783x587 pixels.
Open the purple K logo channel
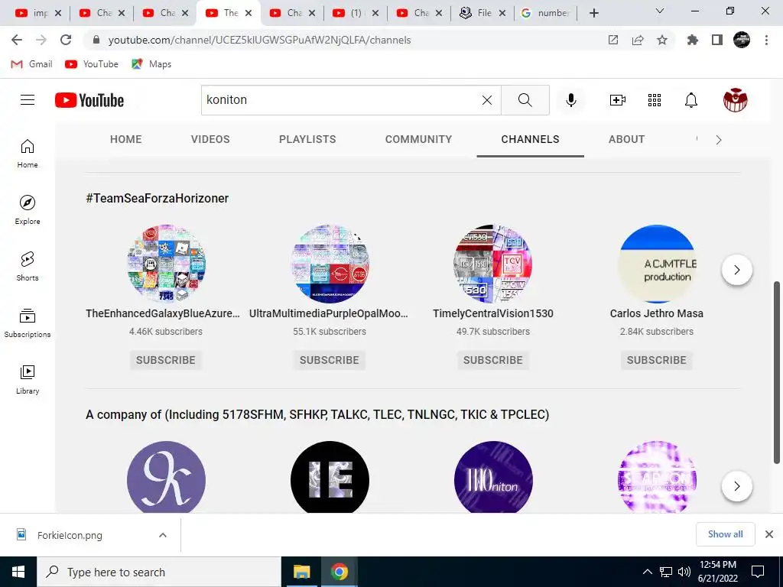(166, 477)
